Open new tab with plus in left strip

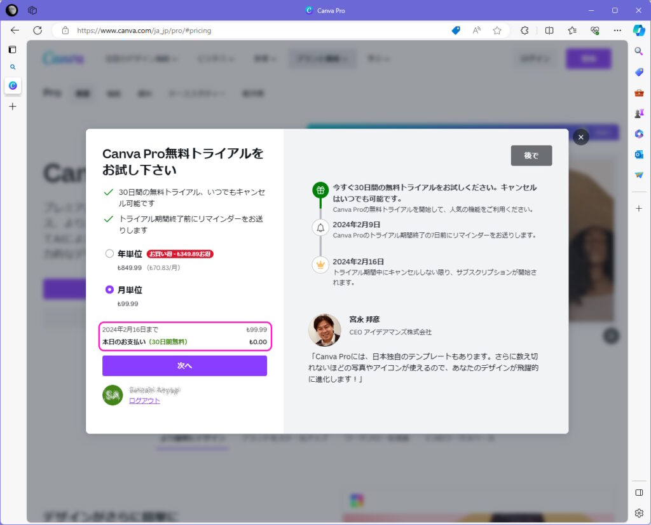(x=13, y=107)
